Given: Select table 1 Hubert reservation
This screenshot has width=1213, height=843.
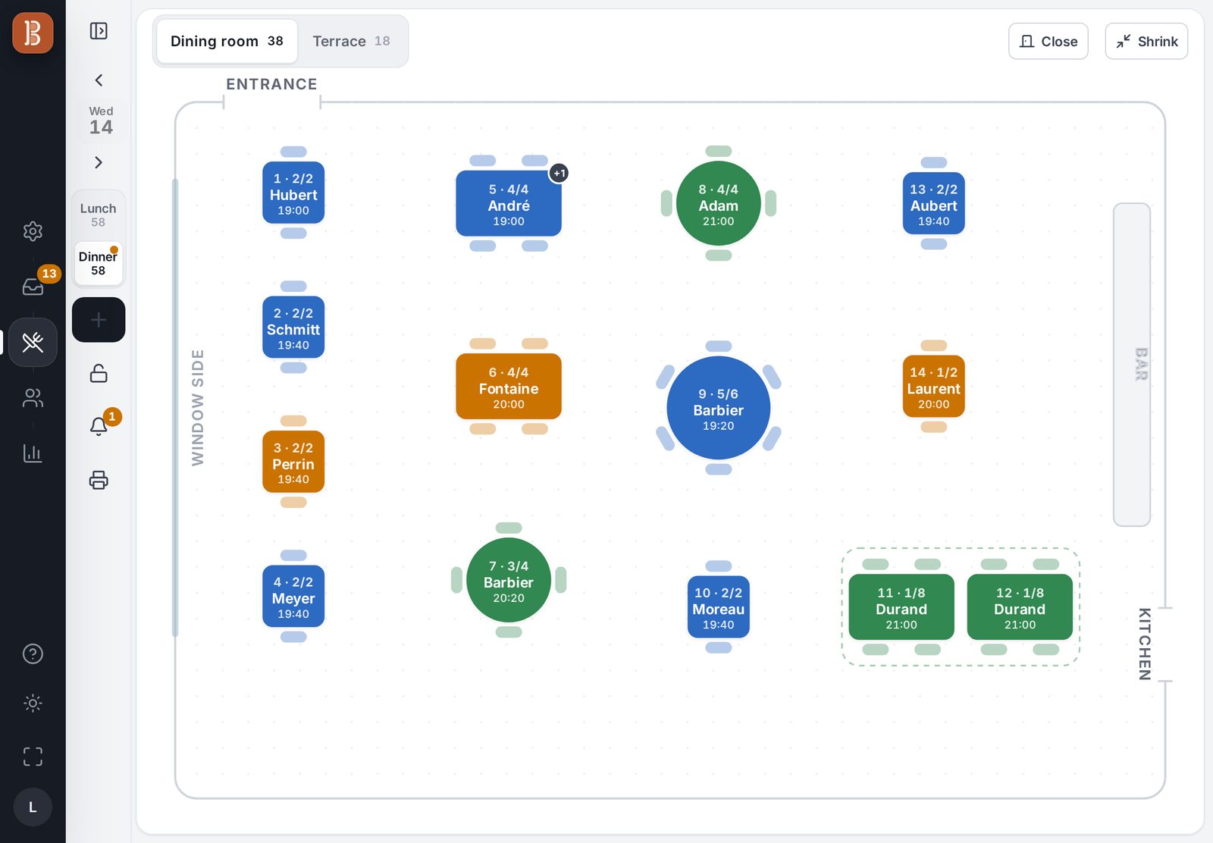Looking at the screenshot, I should pyautogui.click(x=293, y=193).
